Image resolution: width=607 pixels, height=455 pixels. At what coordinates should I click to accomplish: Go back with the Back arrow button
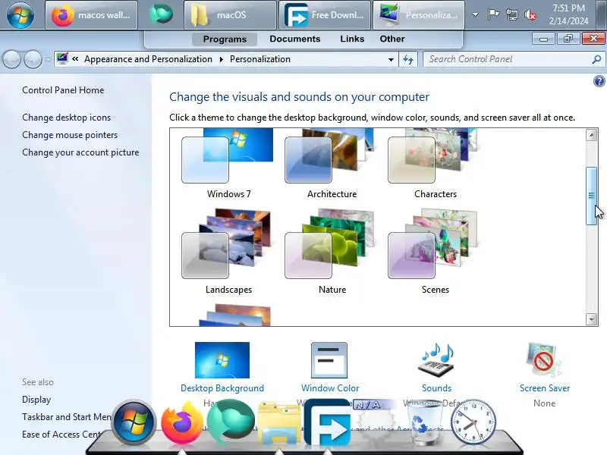[11, 60]
